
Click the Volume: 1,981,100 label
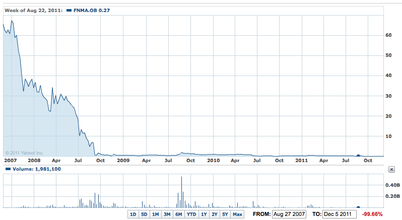37,169
